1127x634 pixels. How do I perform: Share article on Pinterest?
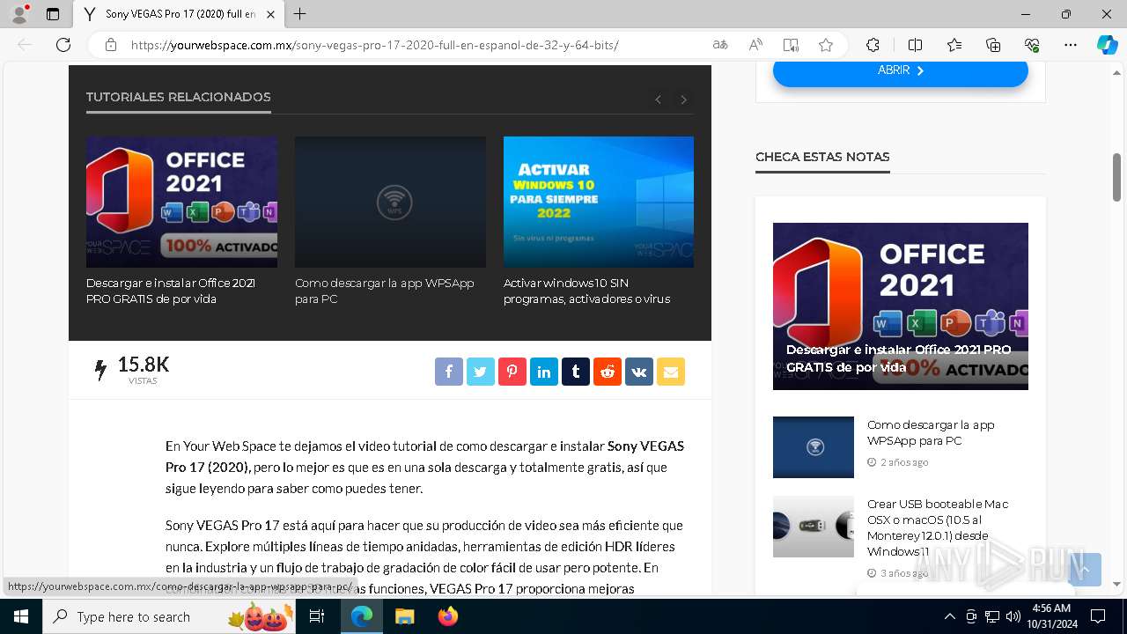click(512, 372)
